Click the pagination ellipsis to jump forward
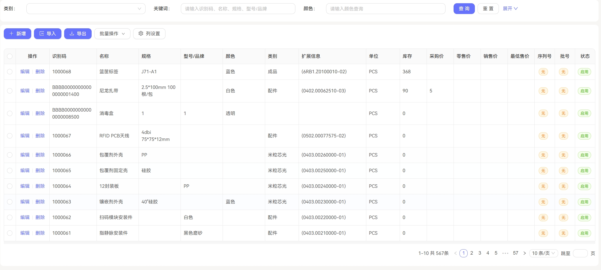Viewport: 601px width, 270px height. click(505, 253)
